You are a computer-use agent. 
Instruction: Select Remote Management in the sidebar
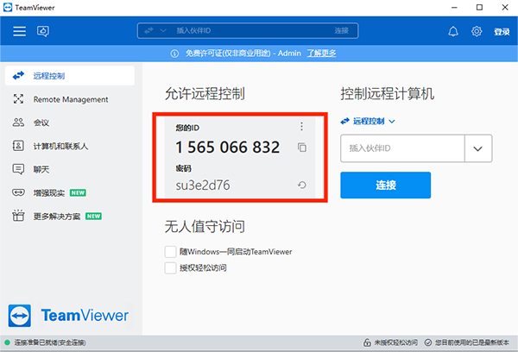click(x=70, y=99)
